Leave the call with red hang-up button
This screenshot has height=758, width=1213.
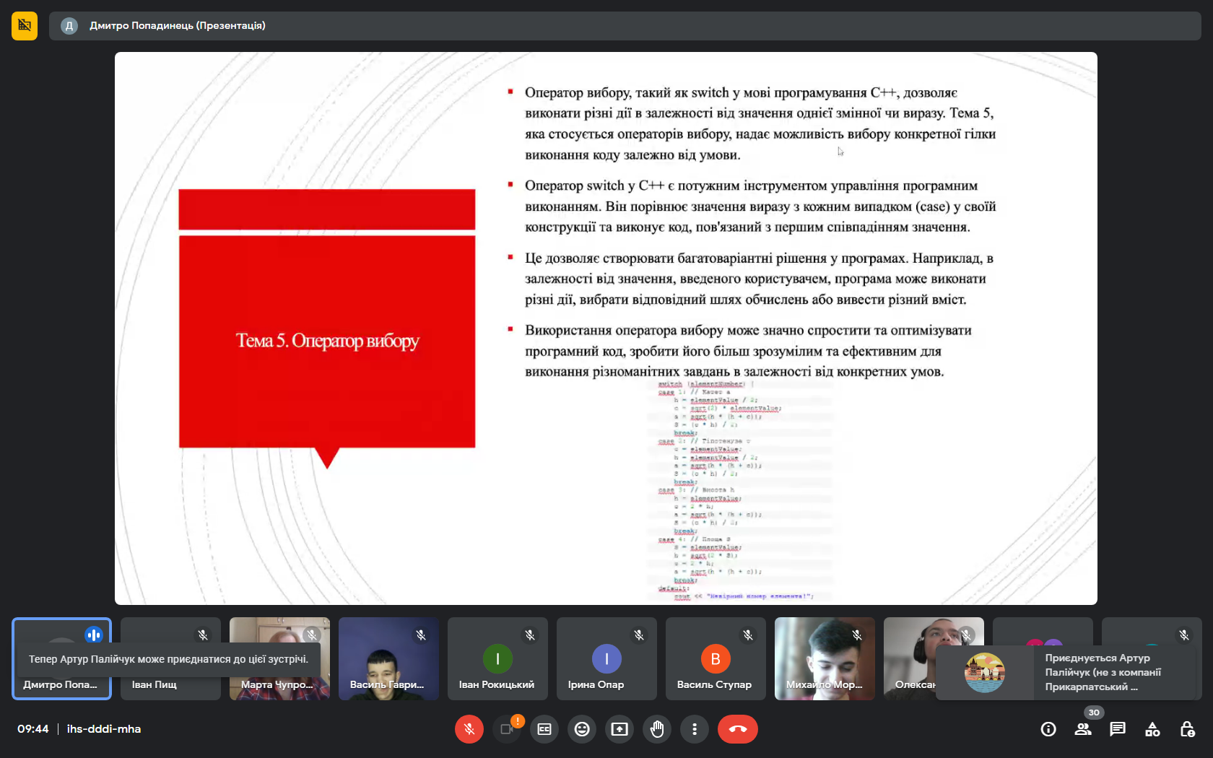pos(737,729)
